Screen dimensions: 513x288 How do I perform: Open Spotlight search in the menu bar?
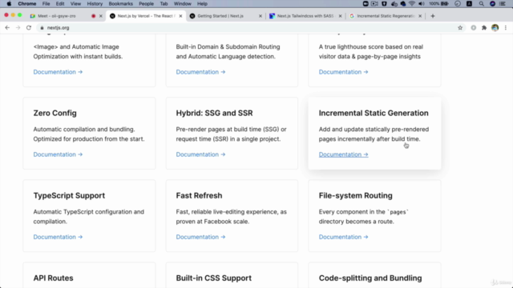point(481,3)
